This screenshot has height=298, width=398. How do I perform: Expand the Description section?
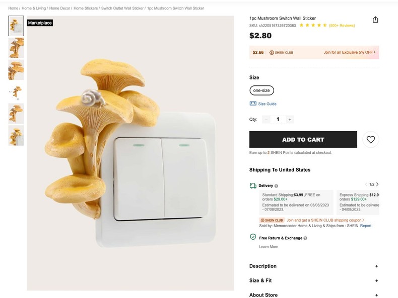pos(376,266)
